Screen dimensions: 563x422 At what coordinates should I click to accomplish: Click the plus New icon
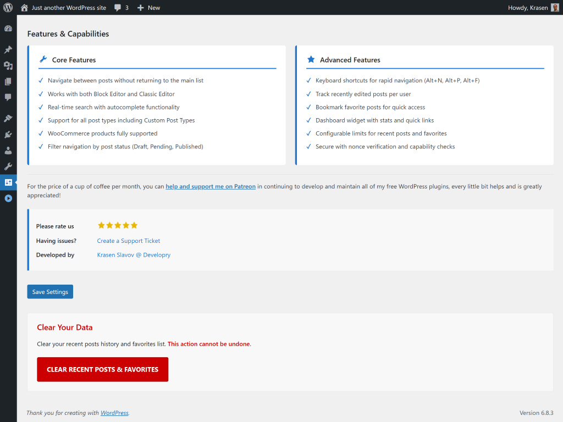click(140, 8)
